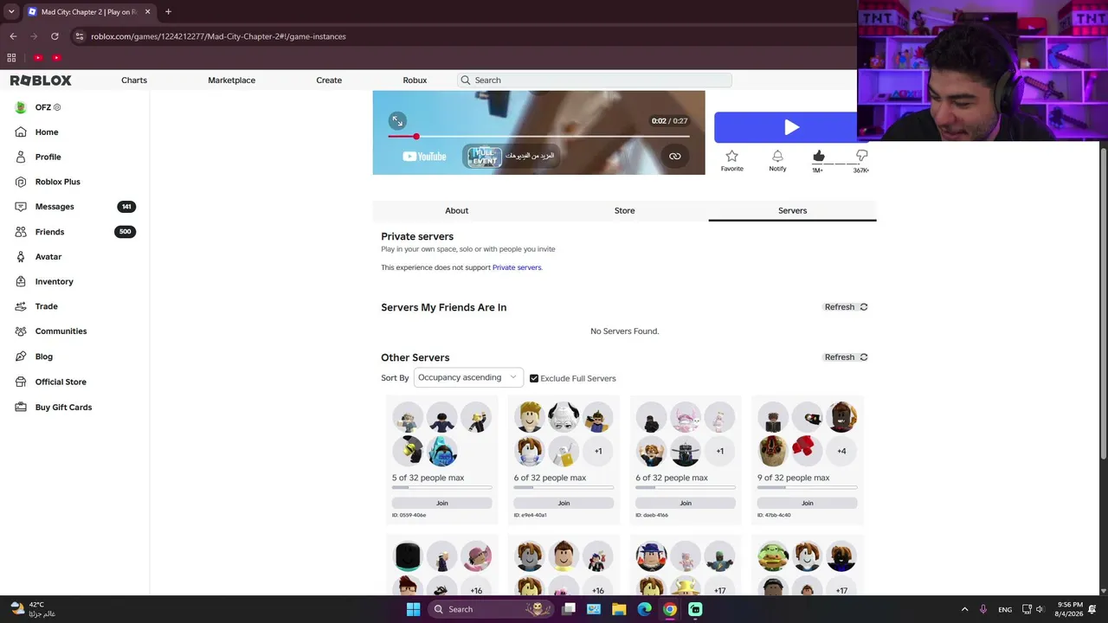The width and height of the screenshot is (1108, 623).
Task: Go back to the previous page
Action: (x=13, y=36)
